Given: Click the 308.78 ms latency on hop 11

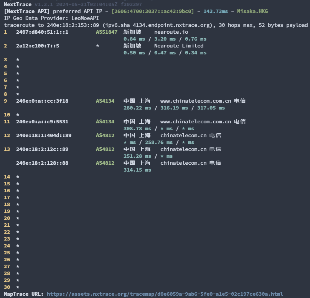Looking at the screenshot, I should (x=137, y=128).
